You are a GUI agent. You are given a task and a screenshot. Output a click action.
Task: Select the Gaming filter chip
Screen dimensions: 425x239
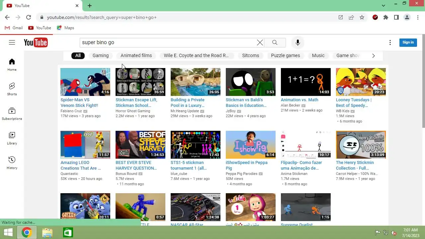click(x=101, y=56)
